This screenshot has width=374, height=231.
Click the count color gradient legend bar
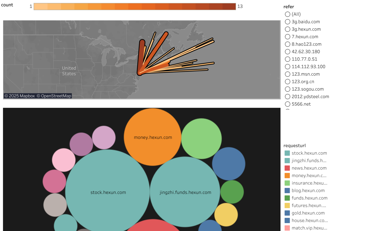tap(135, 7)
